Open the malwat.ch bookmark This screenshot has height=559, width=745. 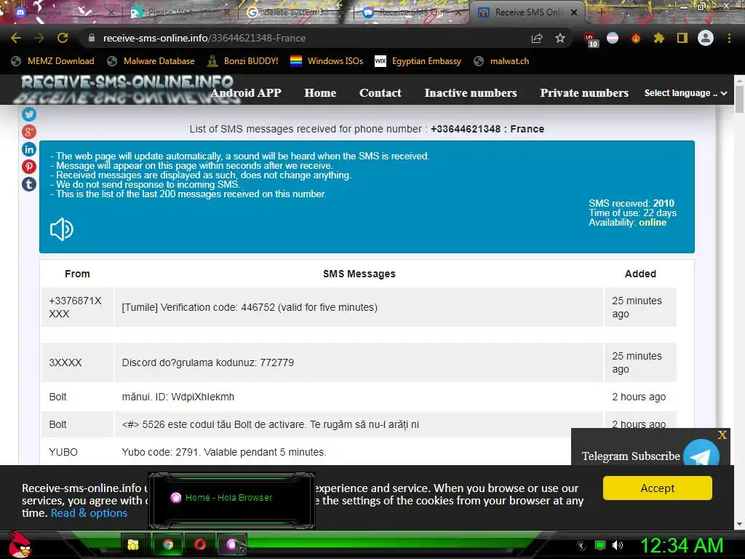click(x=501, y=61)
